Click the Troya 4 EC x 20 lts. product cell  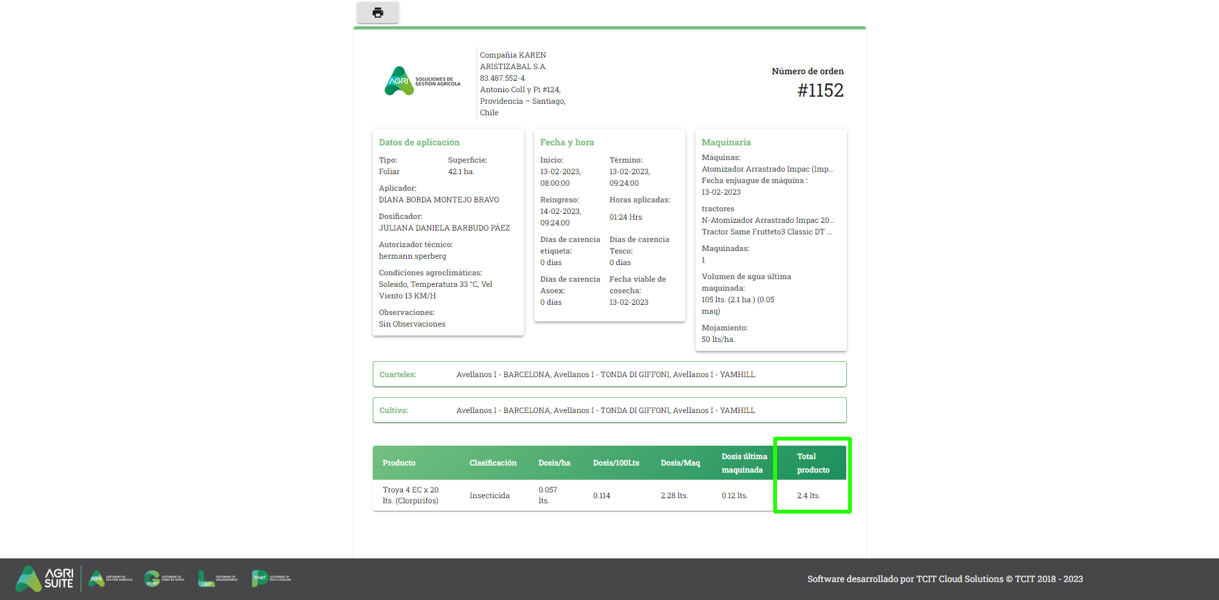click(411, 495)
